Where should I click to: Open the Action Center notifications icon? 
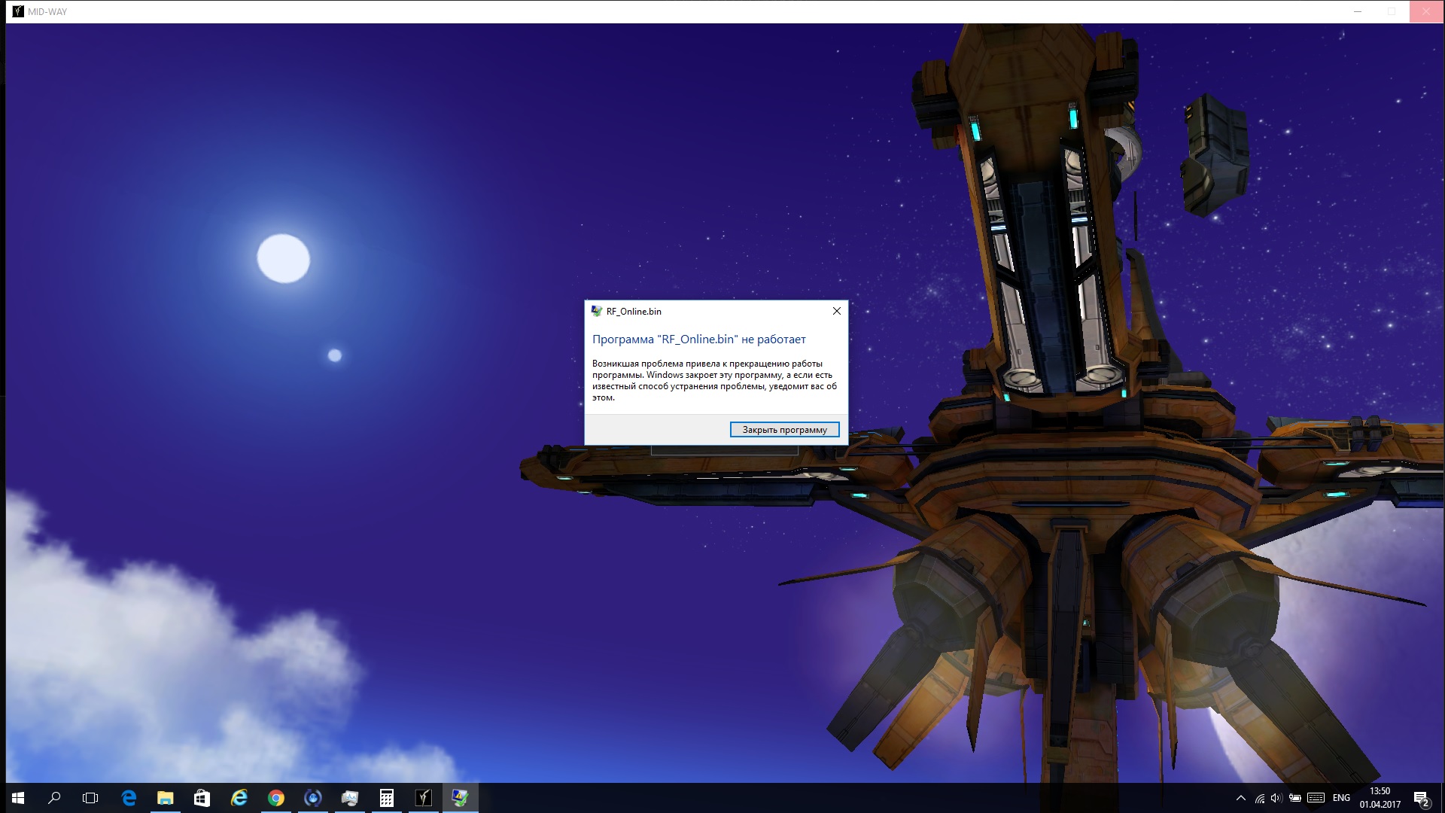tap(1421, 798)
